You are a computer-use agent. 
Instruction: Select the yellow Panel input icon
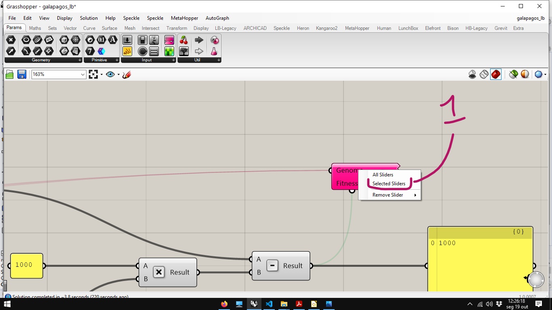point(127,51)
